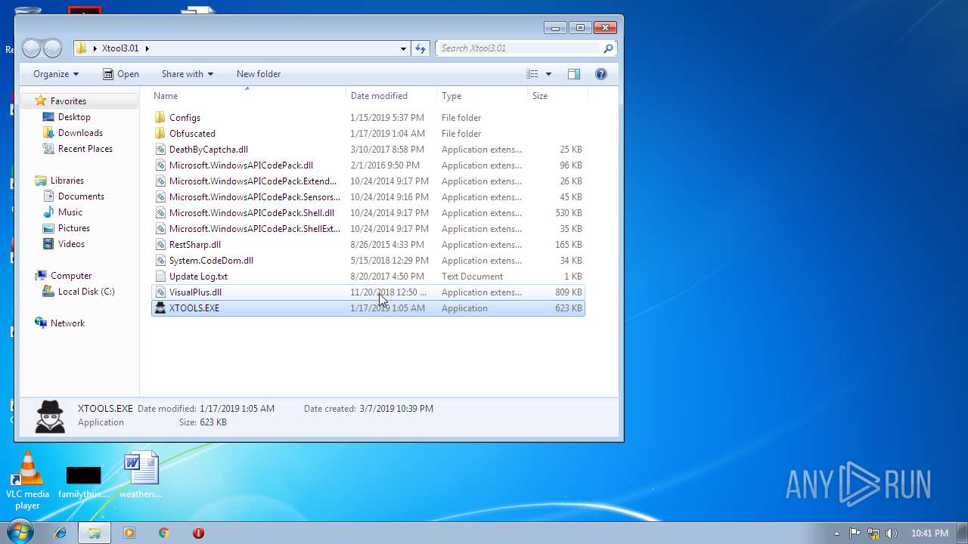Screen dimensions: 968x544
Task: Click the New folder button
Action: [259, 74]
